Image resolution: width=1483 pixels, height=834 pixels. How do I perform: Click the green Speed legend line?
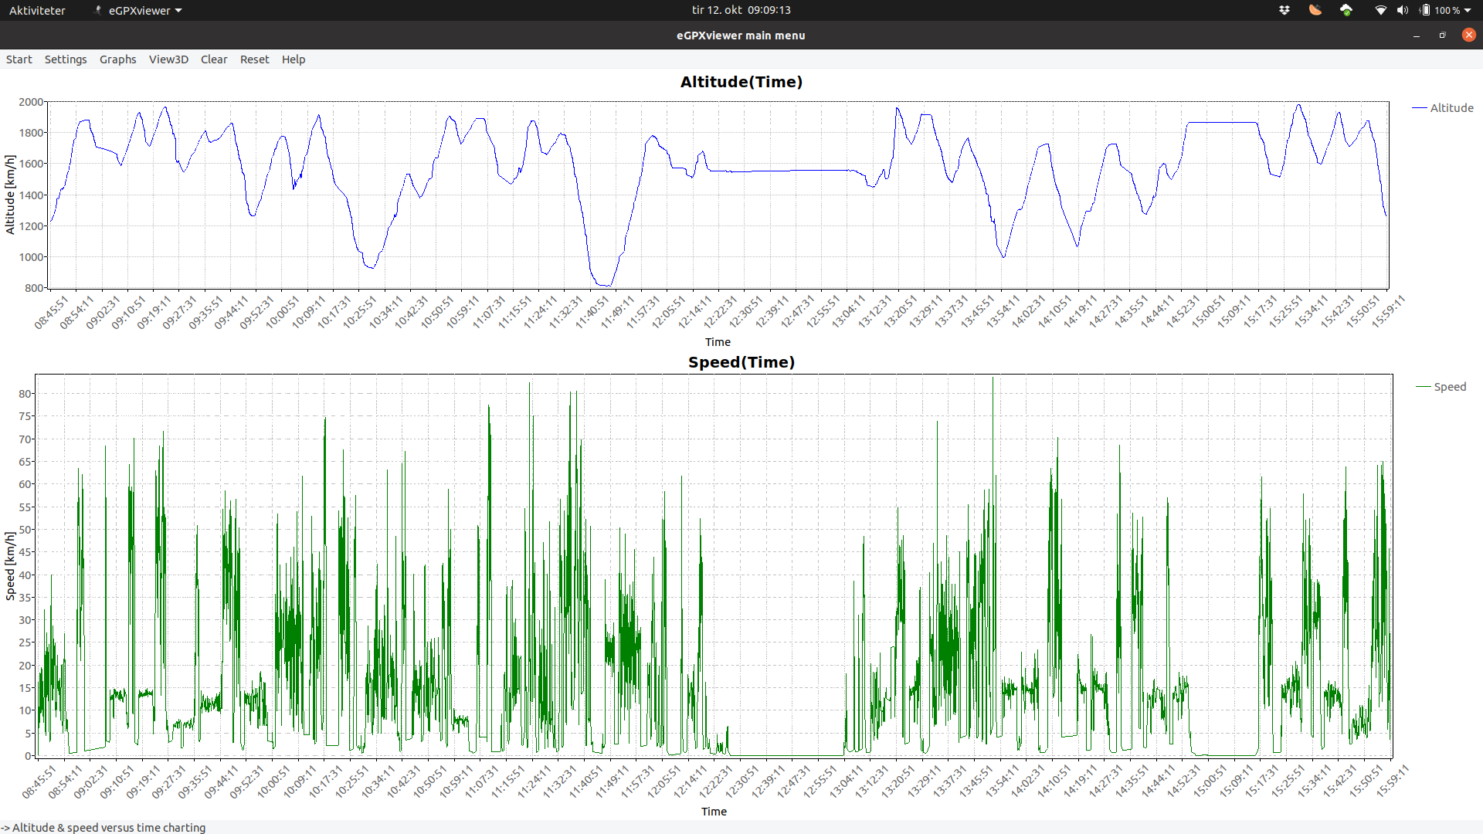(1423, 387)
